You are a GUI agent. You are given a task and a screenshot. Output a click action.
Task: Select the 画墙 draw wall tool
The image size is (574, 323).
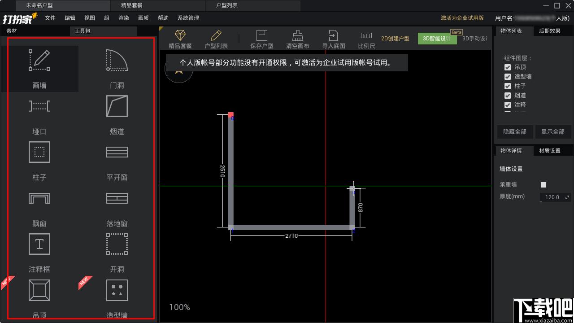click(39, 69)
